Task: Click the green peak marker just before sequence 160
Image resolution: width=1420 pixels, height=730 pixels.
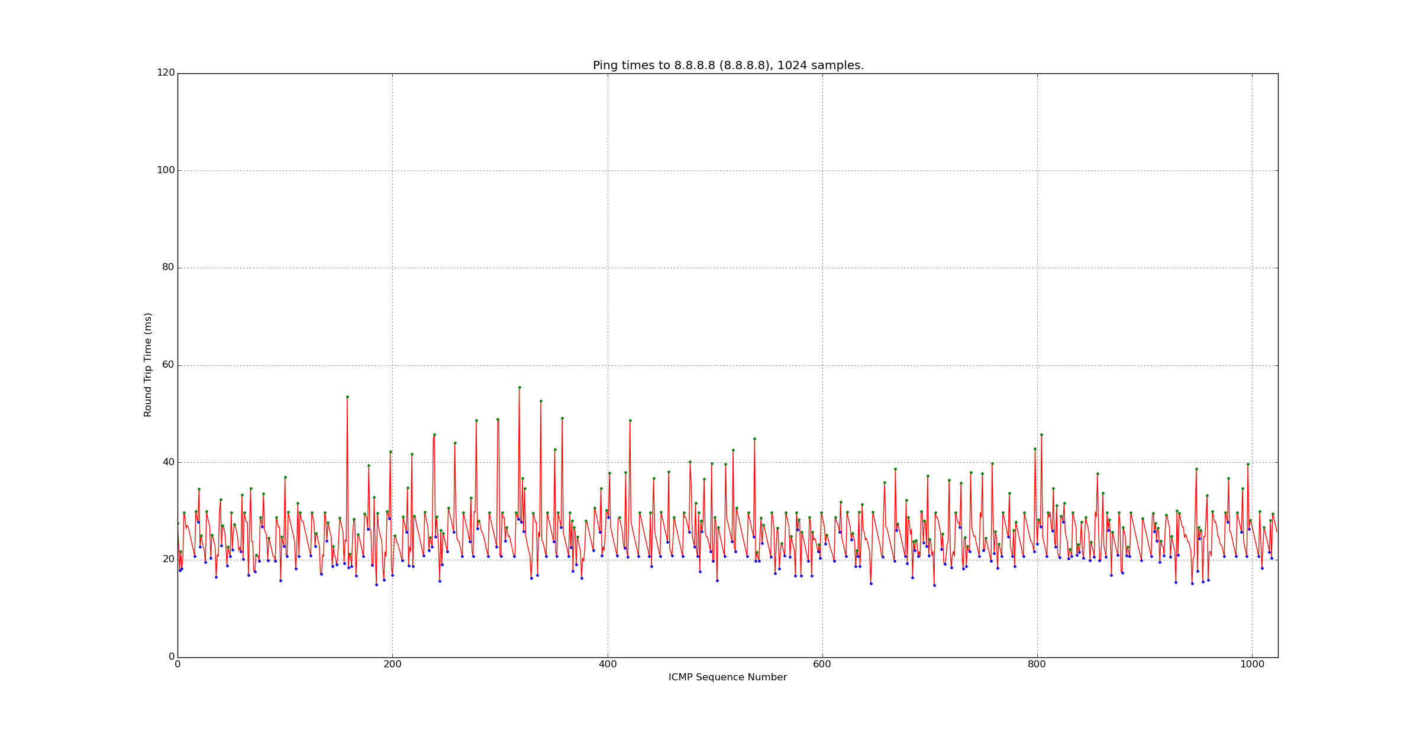Action: click(x=347, y=397)
